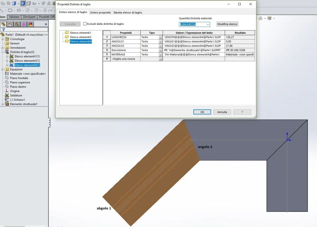
Task: Select the Elenco elementi3 folder icon
Action: [x=67, y=37]
